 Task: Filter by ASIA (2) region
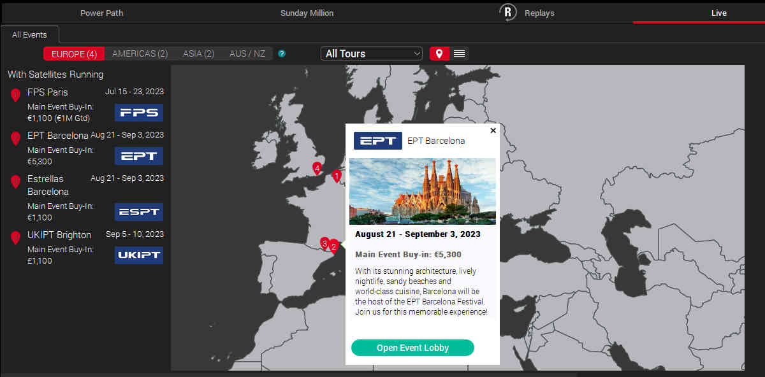coord(198,53)
